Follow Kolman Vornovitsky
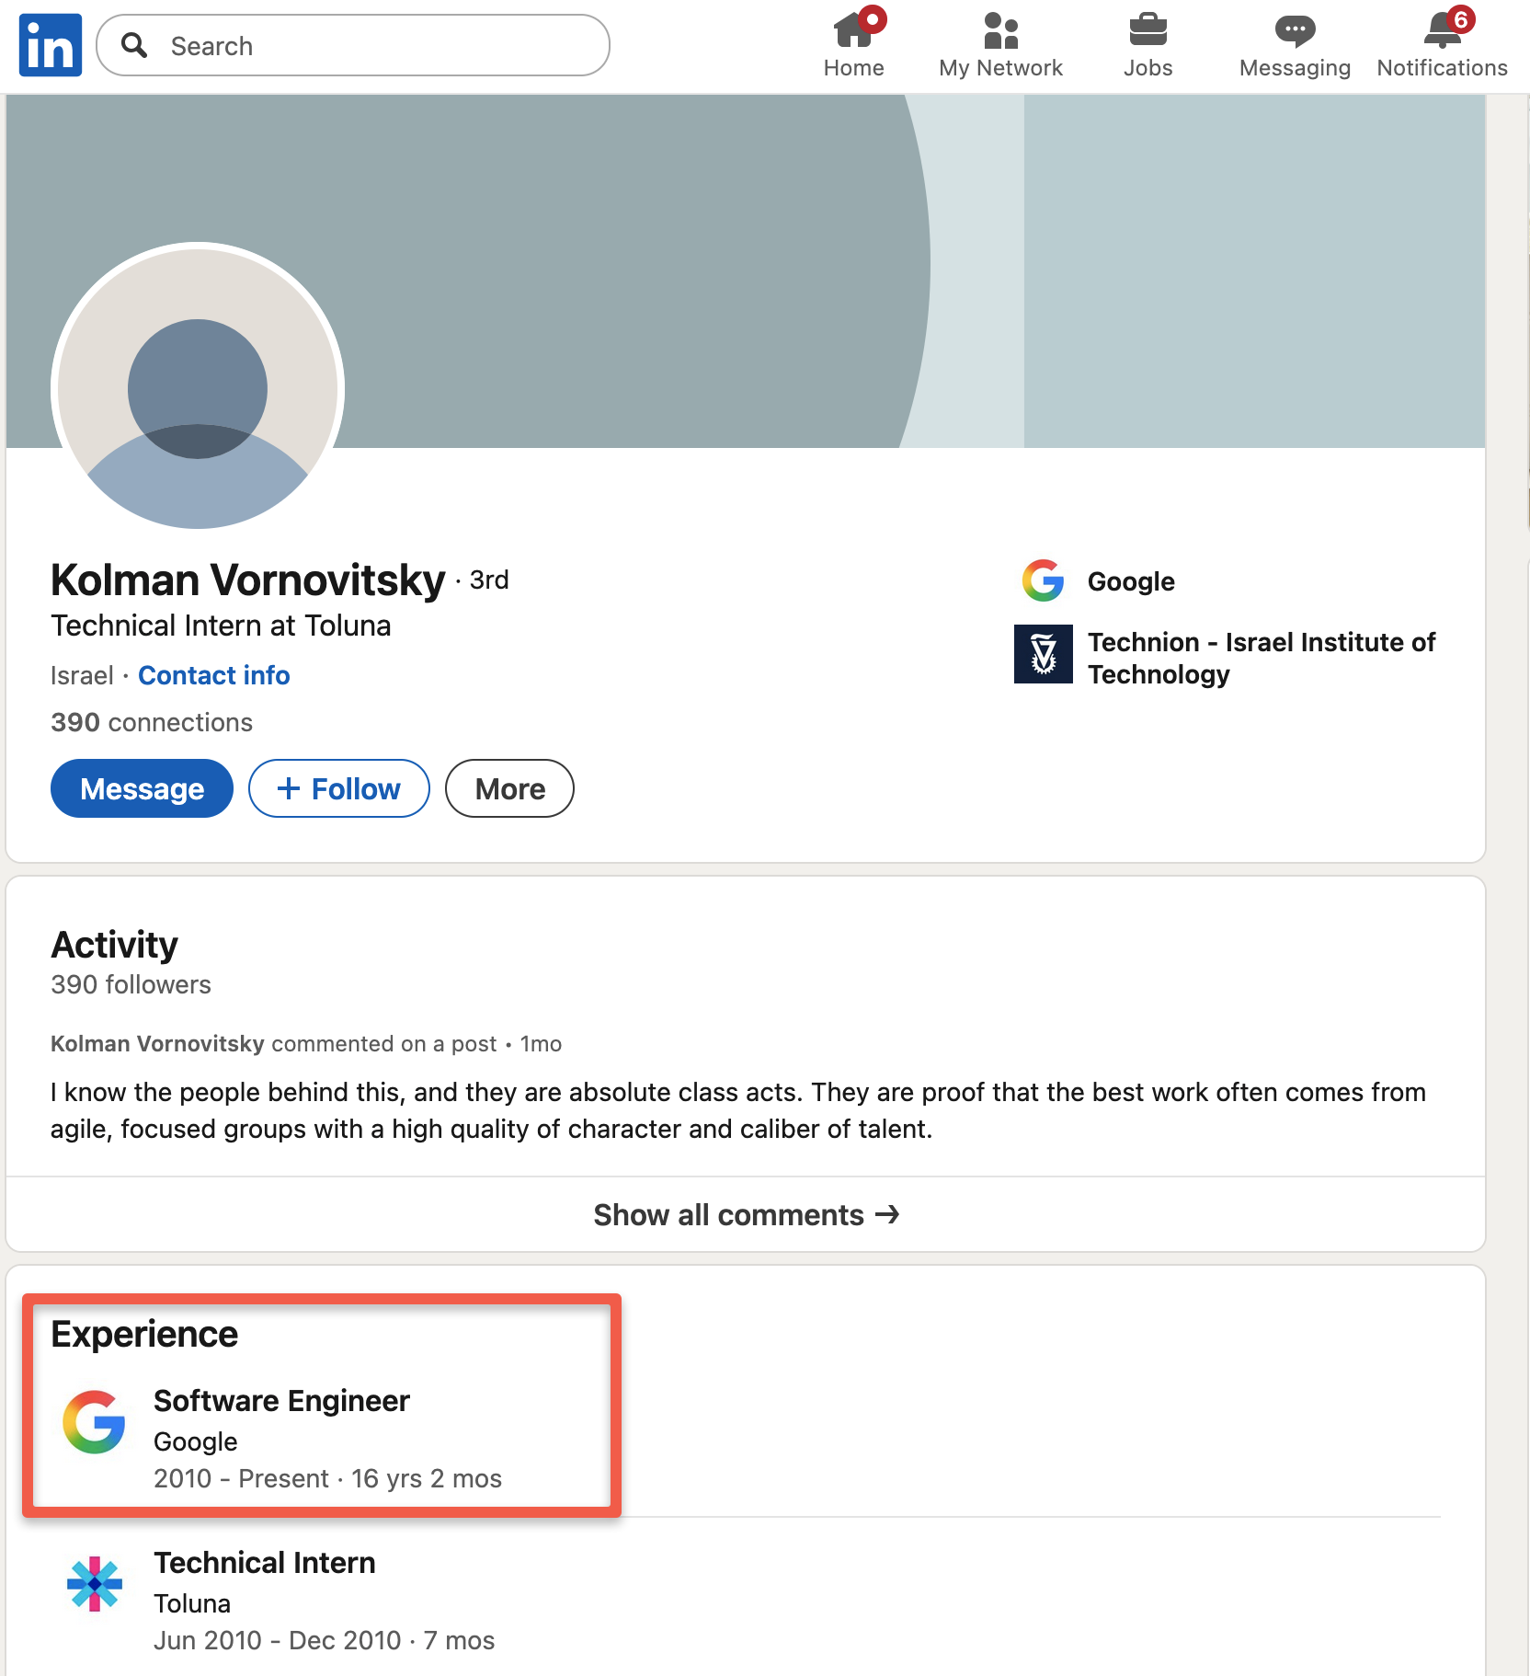 pyautogui.click(x=338, y=788)
